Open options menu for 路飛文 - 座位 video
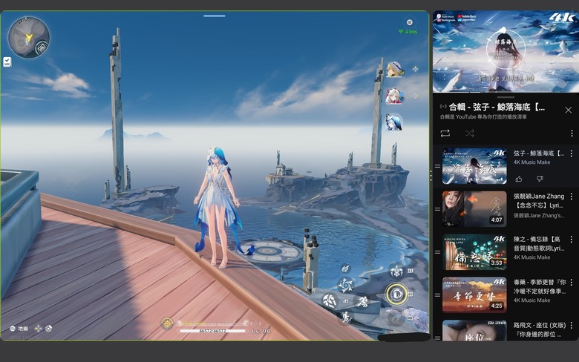Screen dimensions: 579x362 [x=572, y=325]
